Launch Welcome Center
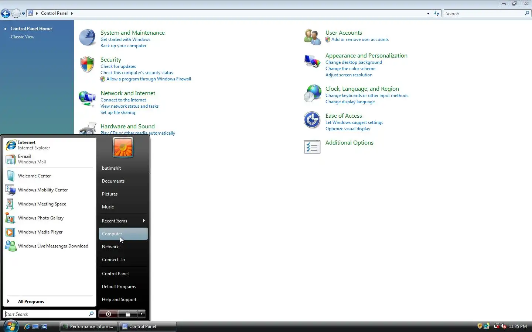The height and width of the screenshot is (332, 532). (x=50, y=176)
